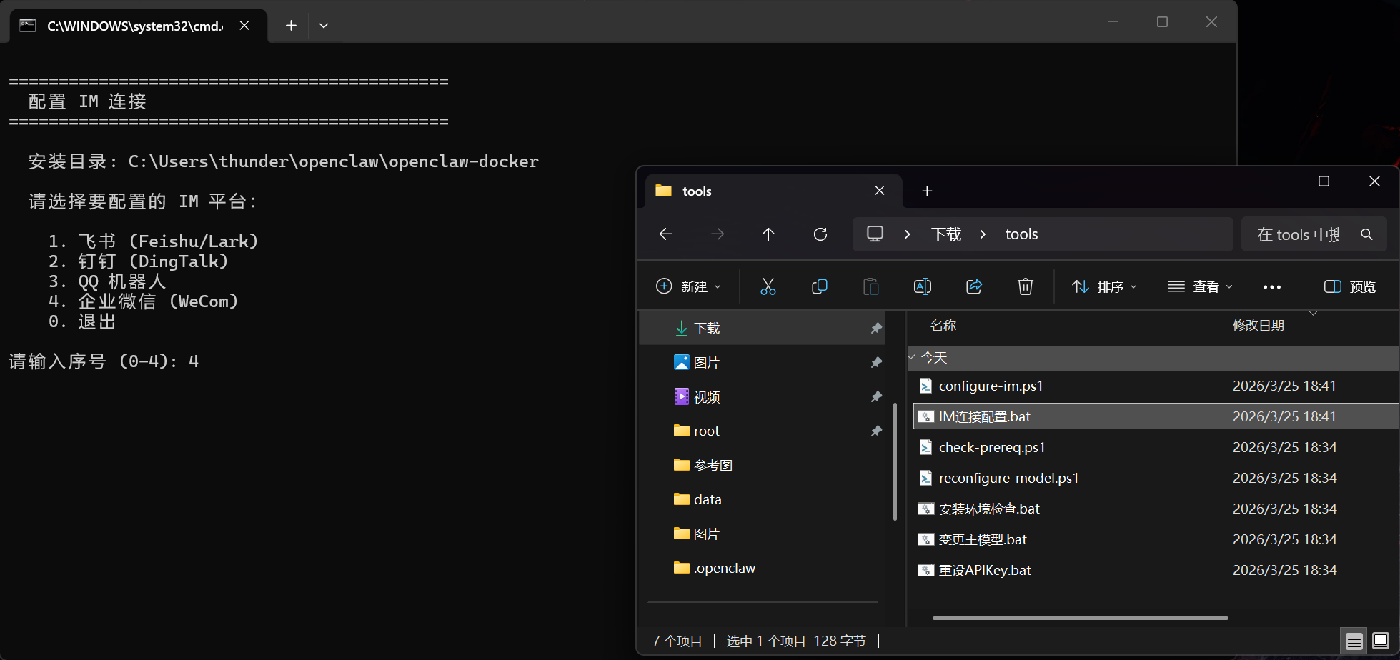The image size is (1400, 660).
Task: Open the 下载 folder in sidebar
Action: pyautogui.click(x=706, y=328)
